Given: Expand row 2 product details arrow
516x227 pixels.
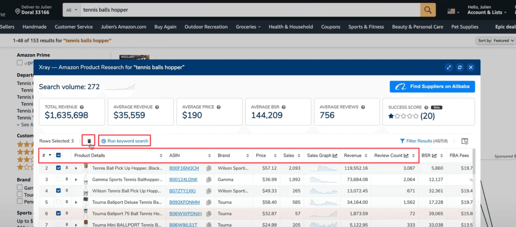Looking at the screenshot, I should (x=76, y=168).
